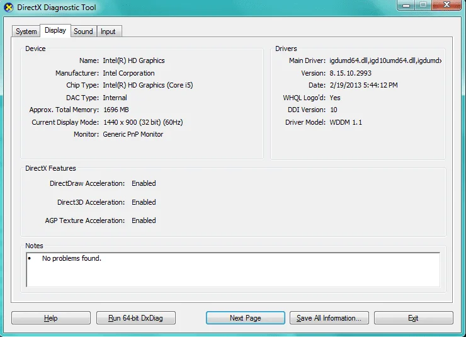Click the 'Current Display Mode:' label
The image size is (466, 337).
[x=65, y=122]
